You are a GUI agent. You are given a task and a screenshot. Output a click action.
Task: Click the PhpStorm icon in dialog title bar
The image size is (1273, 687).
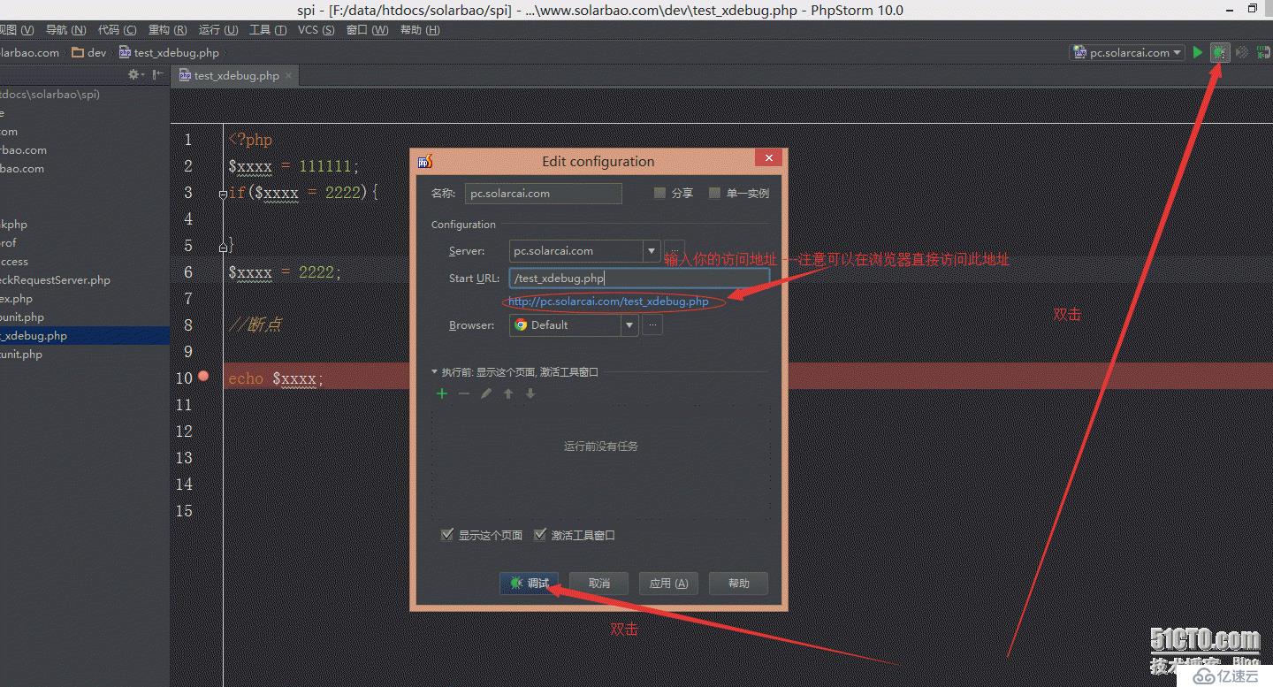click(x=424, y=161)
